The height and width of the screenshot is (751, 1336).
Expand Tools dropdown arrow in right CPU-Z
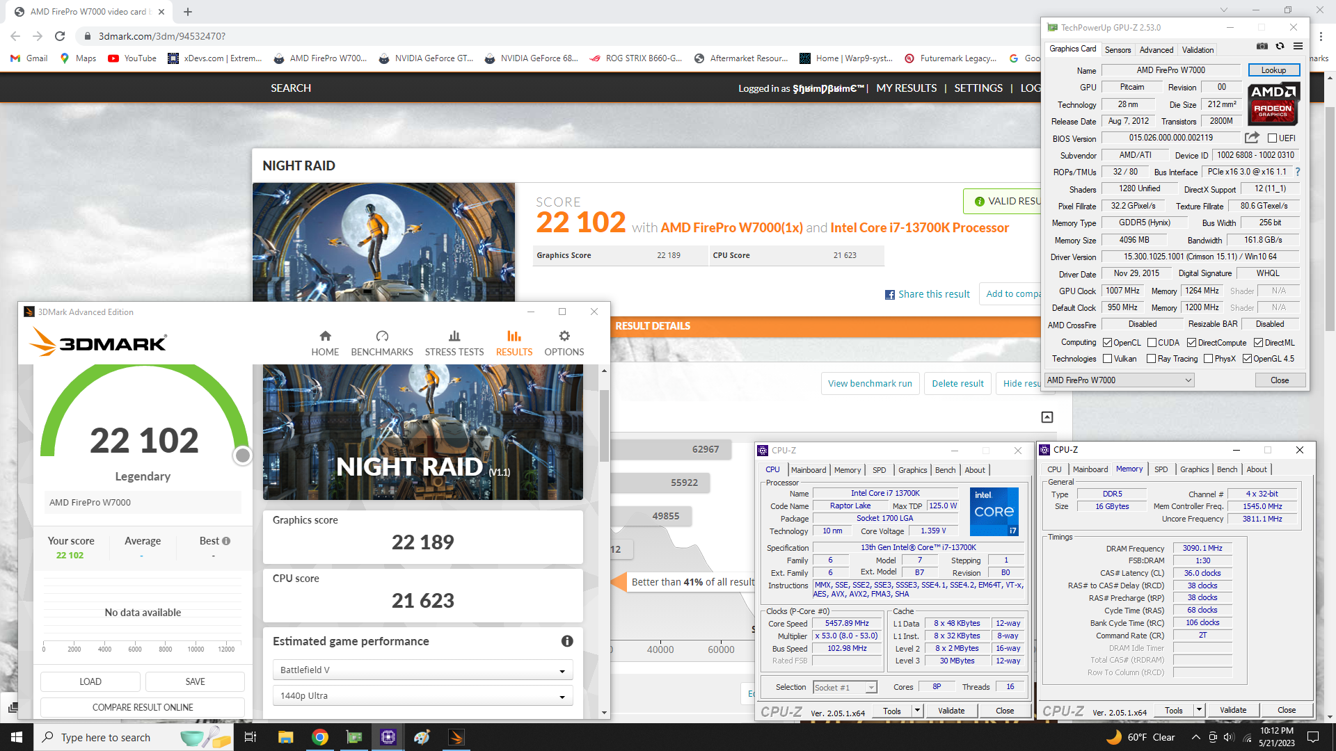(1199, 710)
